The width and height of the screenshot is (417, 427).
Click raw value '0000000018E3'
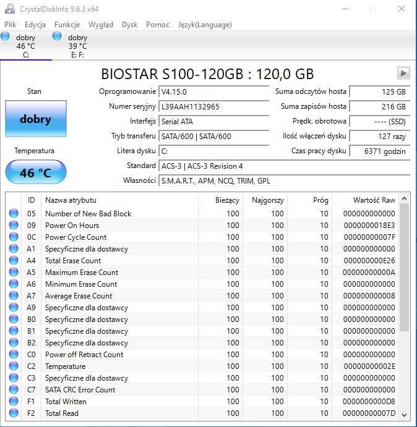[369, 226]
